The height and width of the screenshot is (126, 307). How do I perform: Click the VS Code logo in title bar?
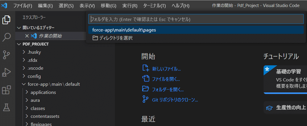coord(4,6)
